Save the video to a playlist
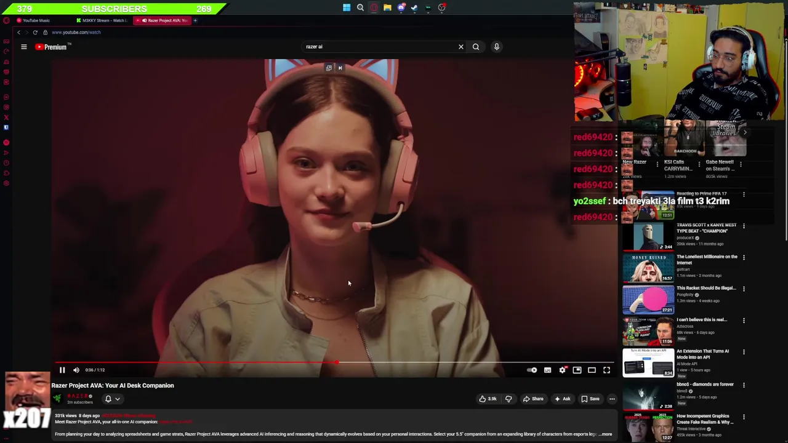This screenshot has width=788, height=443. 590,399
